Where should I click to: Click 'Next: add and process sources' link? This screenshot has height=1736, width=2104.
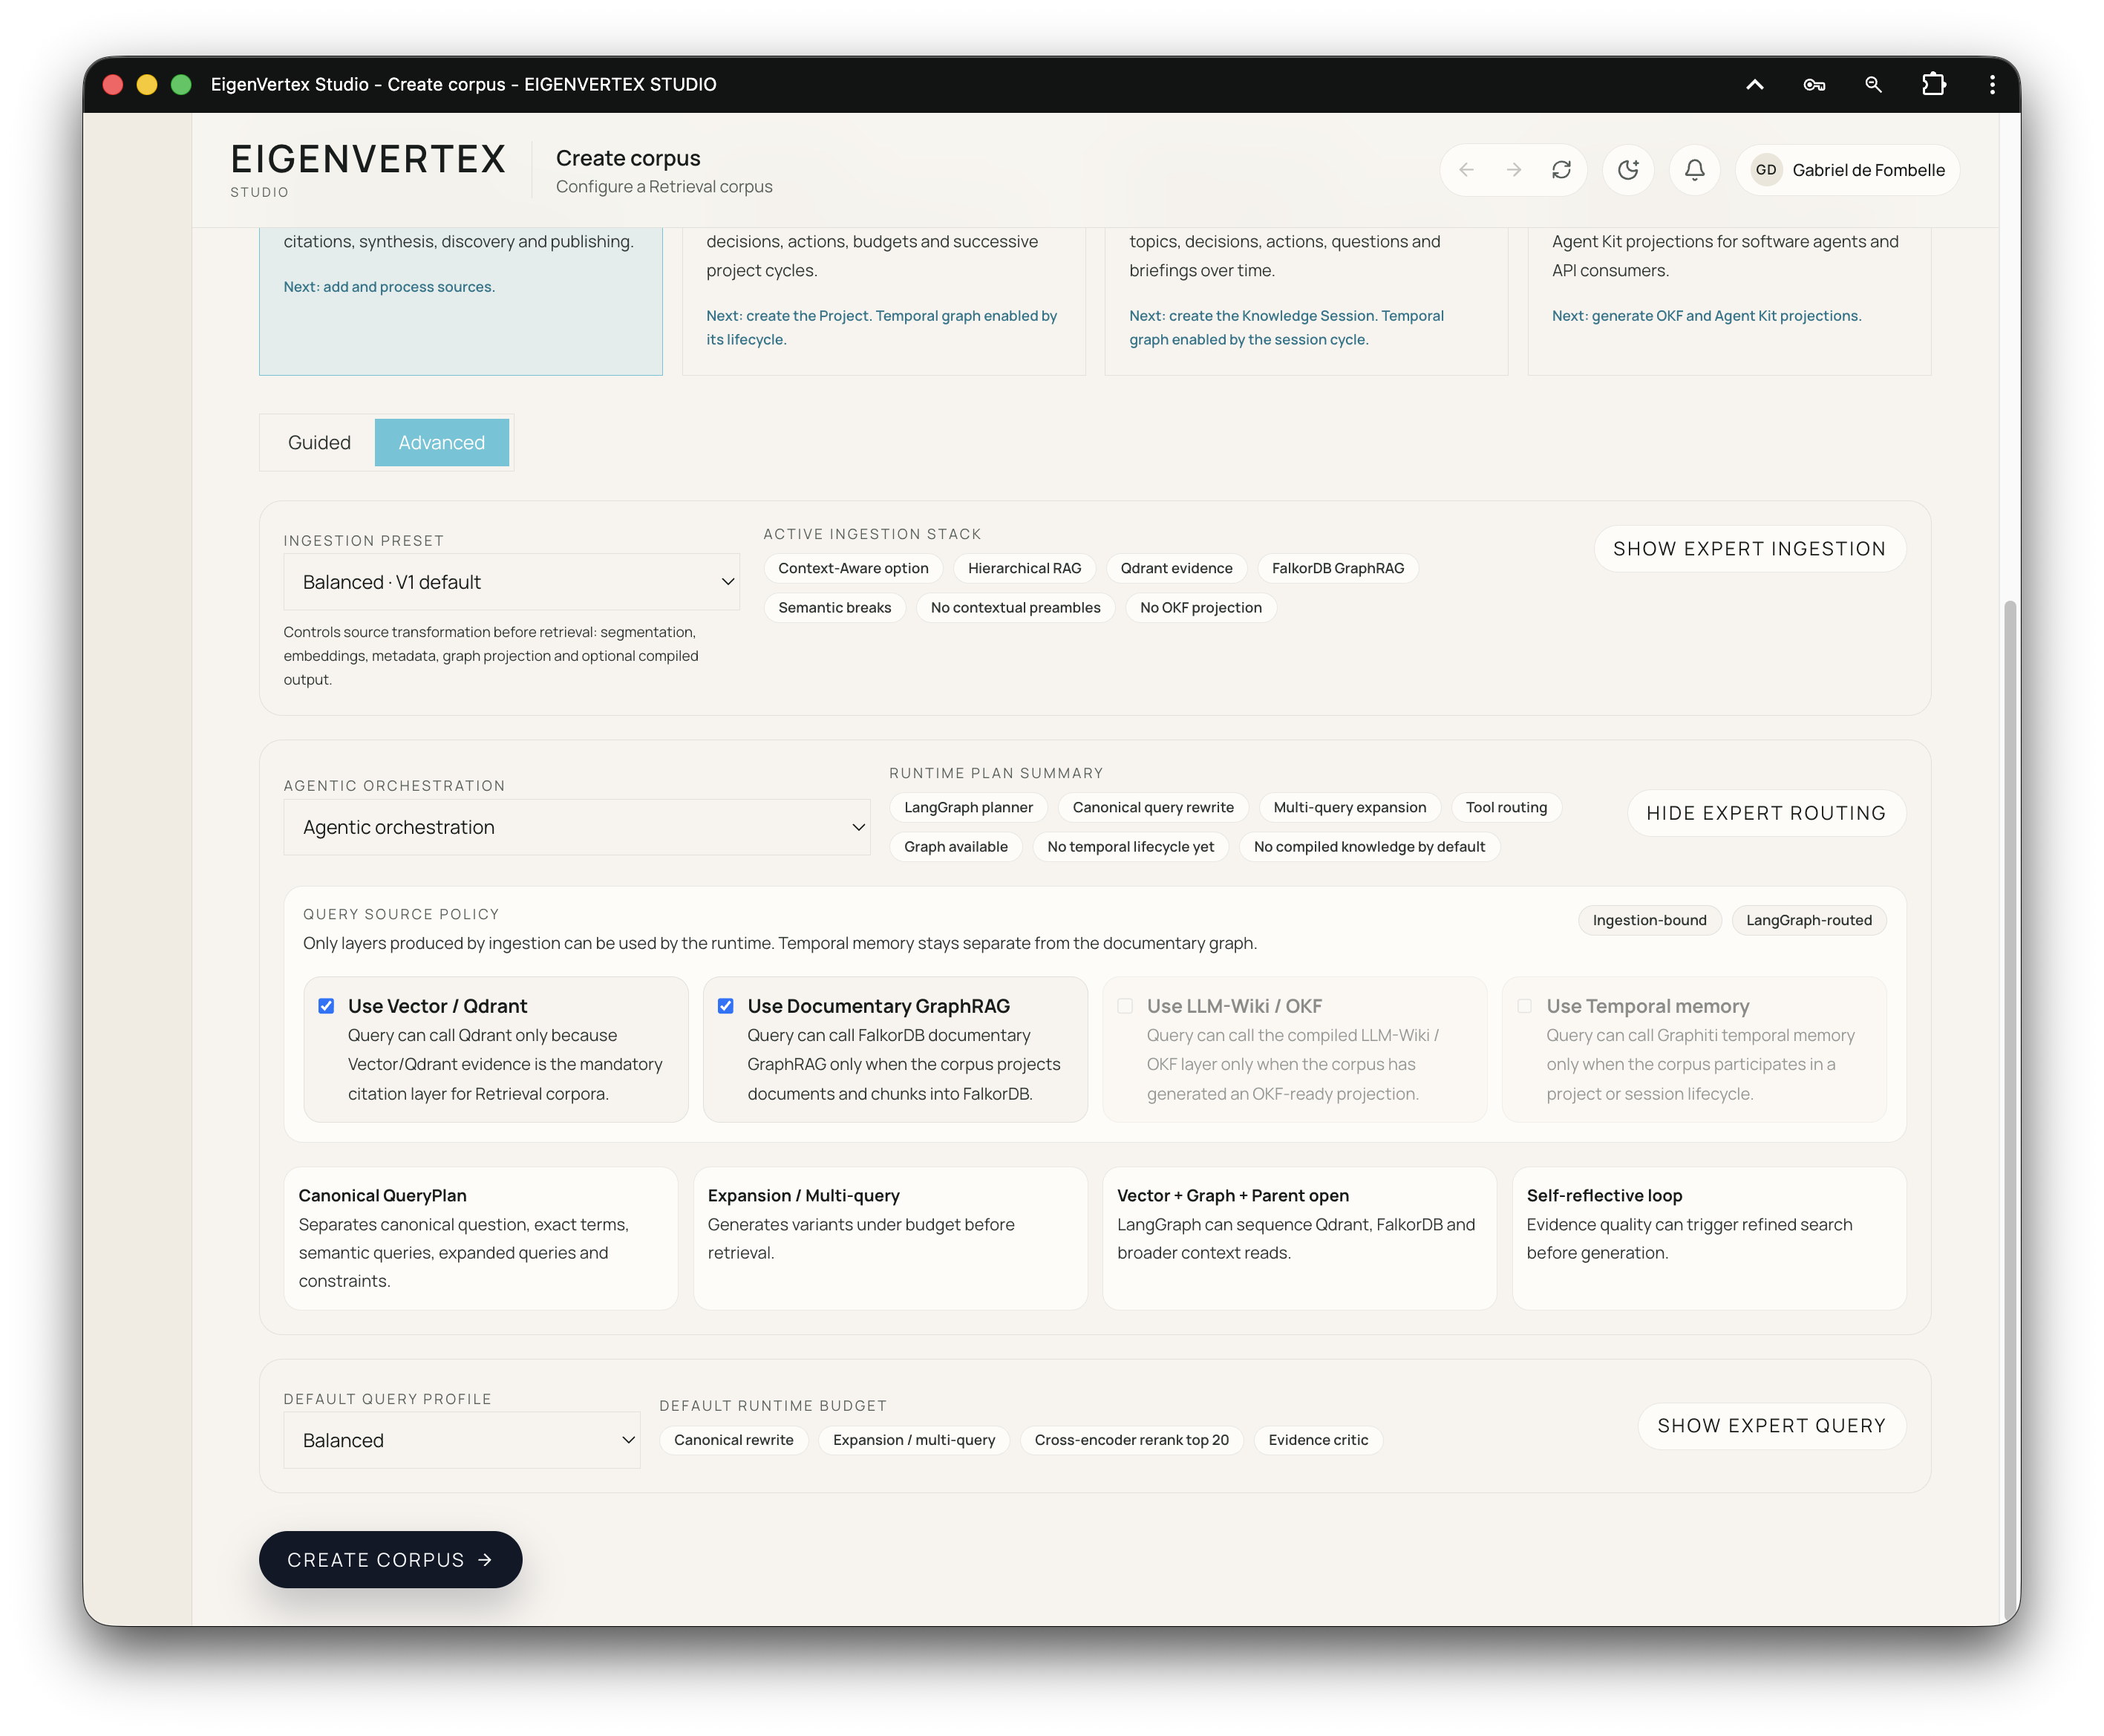(389, 287)
